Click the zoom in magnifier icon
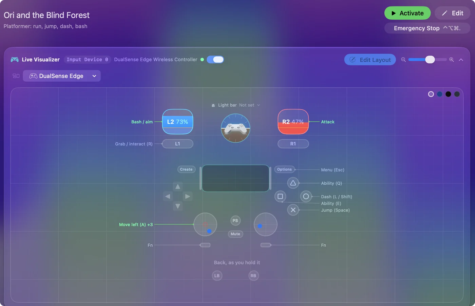 [452, 60]
